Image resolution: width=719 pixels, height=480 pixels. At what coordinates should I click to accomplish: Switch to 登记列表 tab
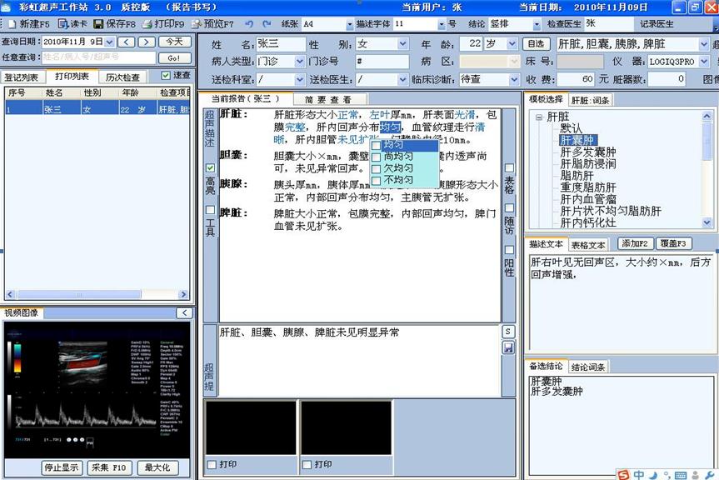pos(22,77)
